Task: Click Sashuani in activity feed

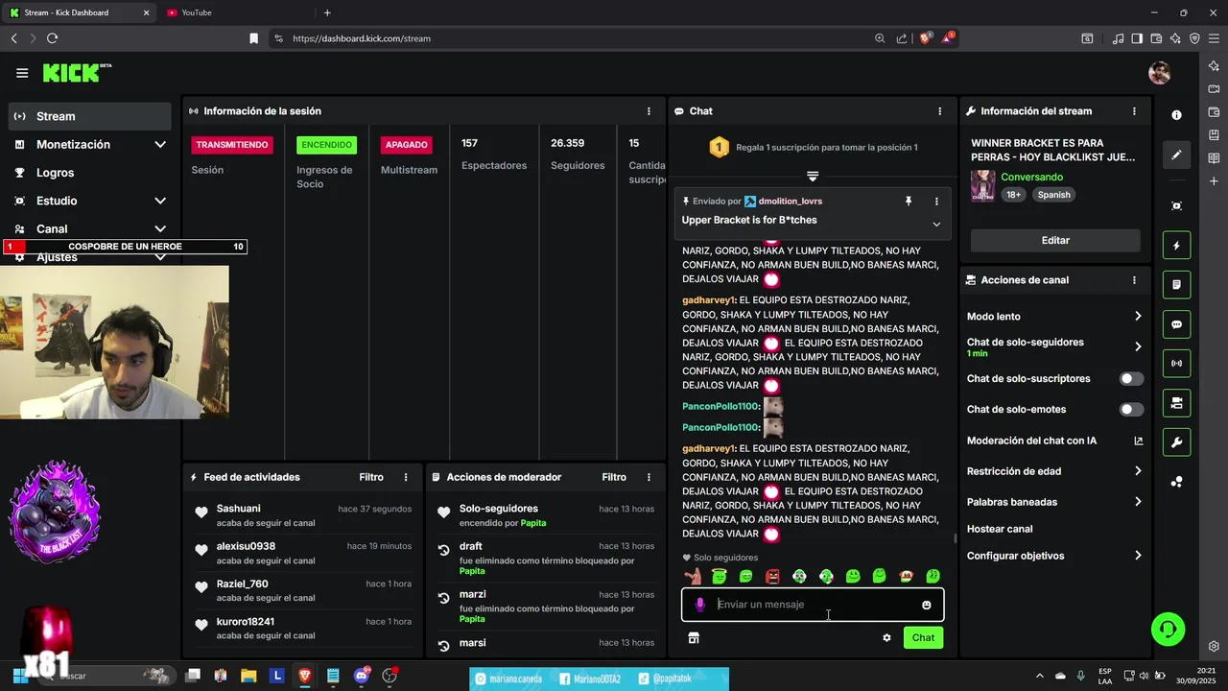Action: pos(239,509)
